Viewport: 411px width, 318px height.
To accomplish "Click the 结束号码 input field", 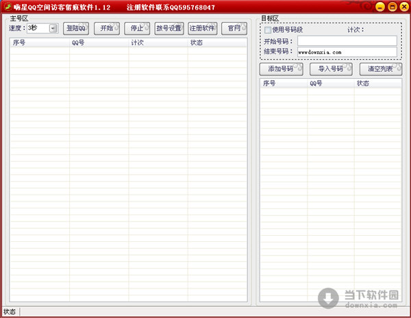I will click(x=347, y=52).
